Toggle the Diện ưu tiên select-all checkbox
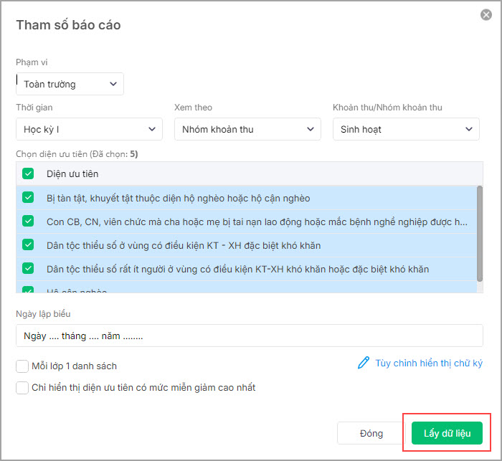This screenshot has height=461, width=502. point(28,174)
